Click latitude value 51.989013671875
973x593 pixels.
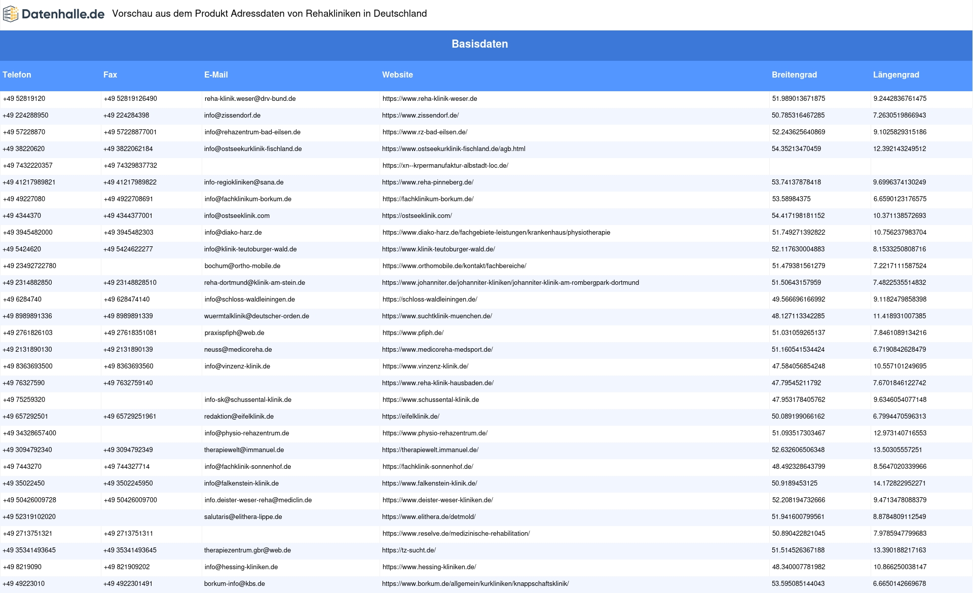pos(799,99)
